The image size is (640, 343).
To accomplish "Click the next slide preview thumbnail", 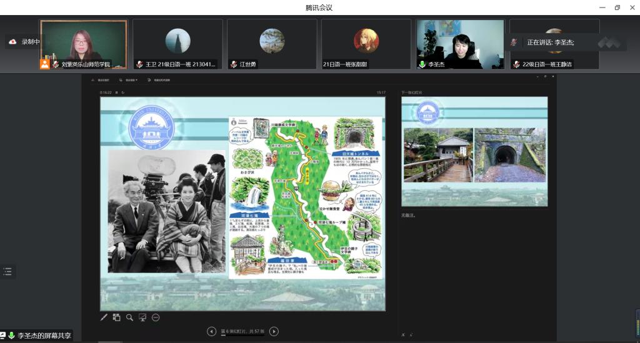I will 474,151.
